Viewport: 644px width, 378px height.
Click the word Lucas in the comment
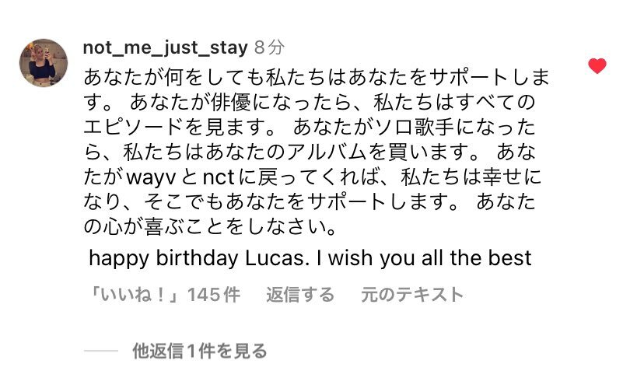271,258
